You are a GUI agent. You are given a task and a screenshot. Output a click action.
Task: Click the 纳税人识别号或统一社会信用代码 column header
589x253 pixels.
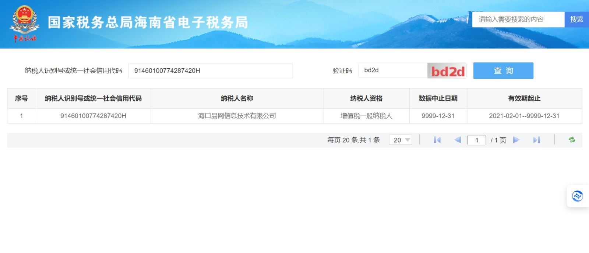[93, 98]
